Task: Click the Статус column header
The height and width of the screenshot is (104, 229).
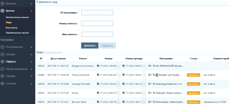Action: [x=194, y=59]
